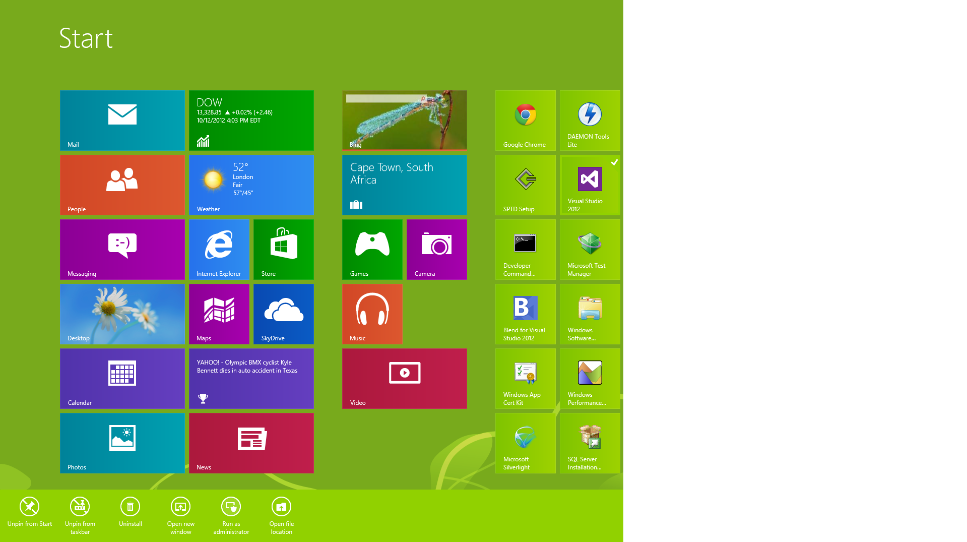This screenshot has width=967, height=542.
Task: Open the YAHOO! sports headline tile
Action: [251, 379]
